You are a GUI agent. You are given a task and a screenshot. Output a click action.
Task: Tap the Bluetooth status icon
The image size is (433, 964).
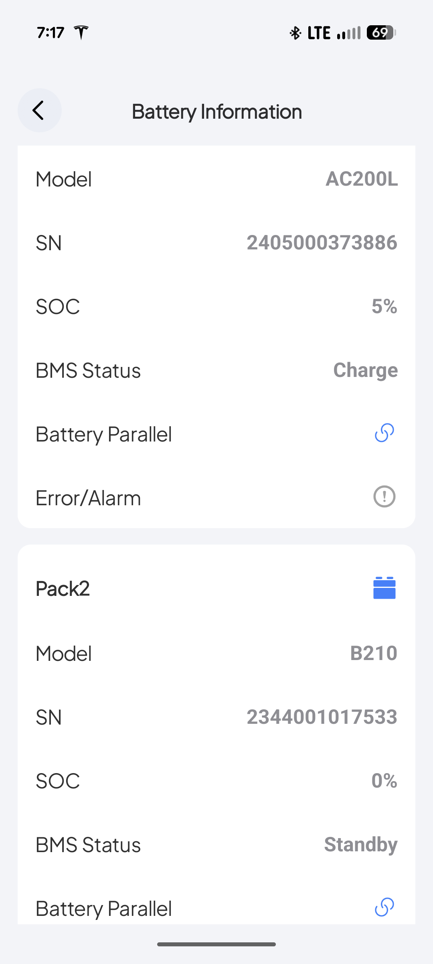pos(295,33)
